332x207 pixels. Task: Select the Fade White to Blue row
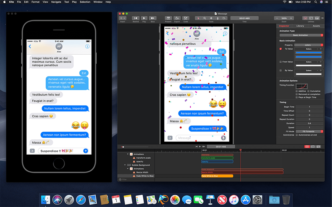coord(136,176)
